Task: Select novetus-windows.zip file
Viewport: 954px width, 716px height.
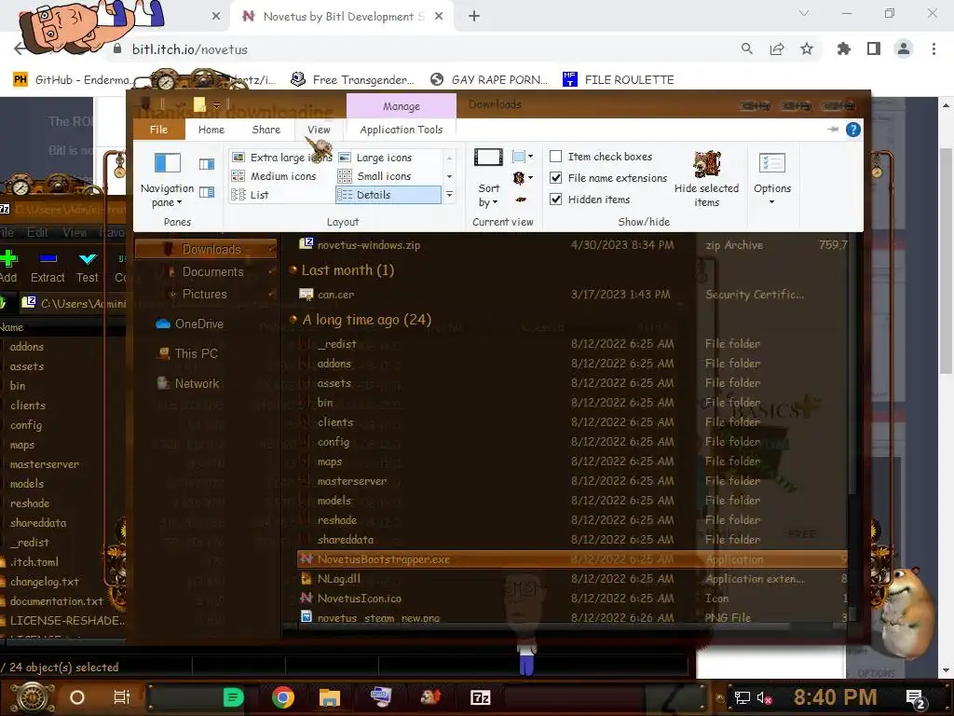Action: (x=572, y=245)
